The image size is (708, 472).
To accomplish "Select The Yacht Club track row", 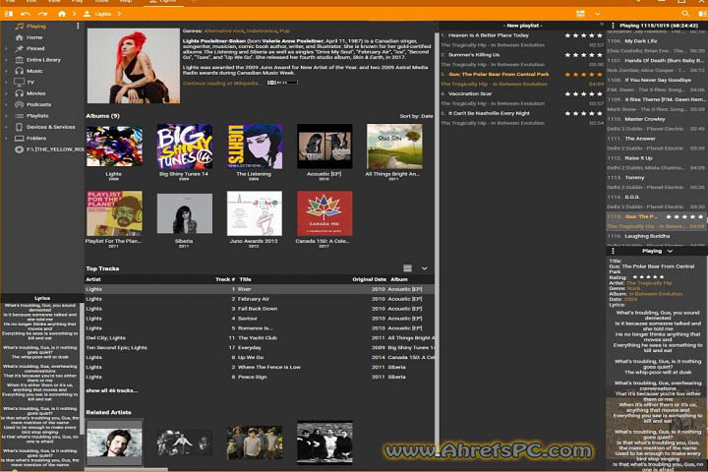I will [x=260, y=337].
